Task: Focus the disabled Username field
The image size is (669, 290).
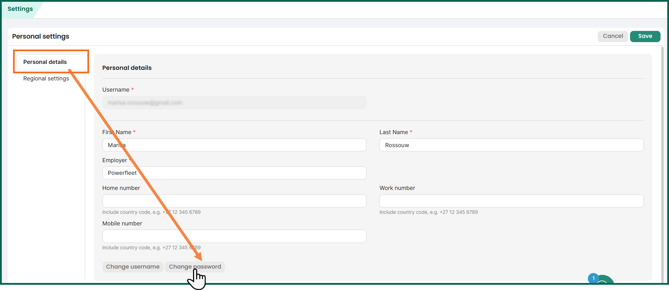Action: click(234, 103)
